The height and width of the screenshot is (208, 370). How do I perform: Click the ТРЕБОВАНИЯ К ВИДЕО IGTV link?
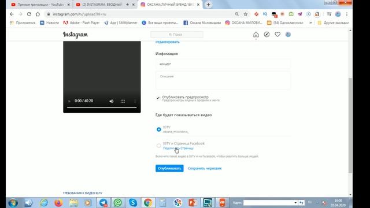click(x=82, y=193)
